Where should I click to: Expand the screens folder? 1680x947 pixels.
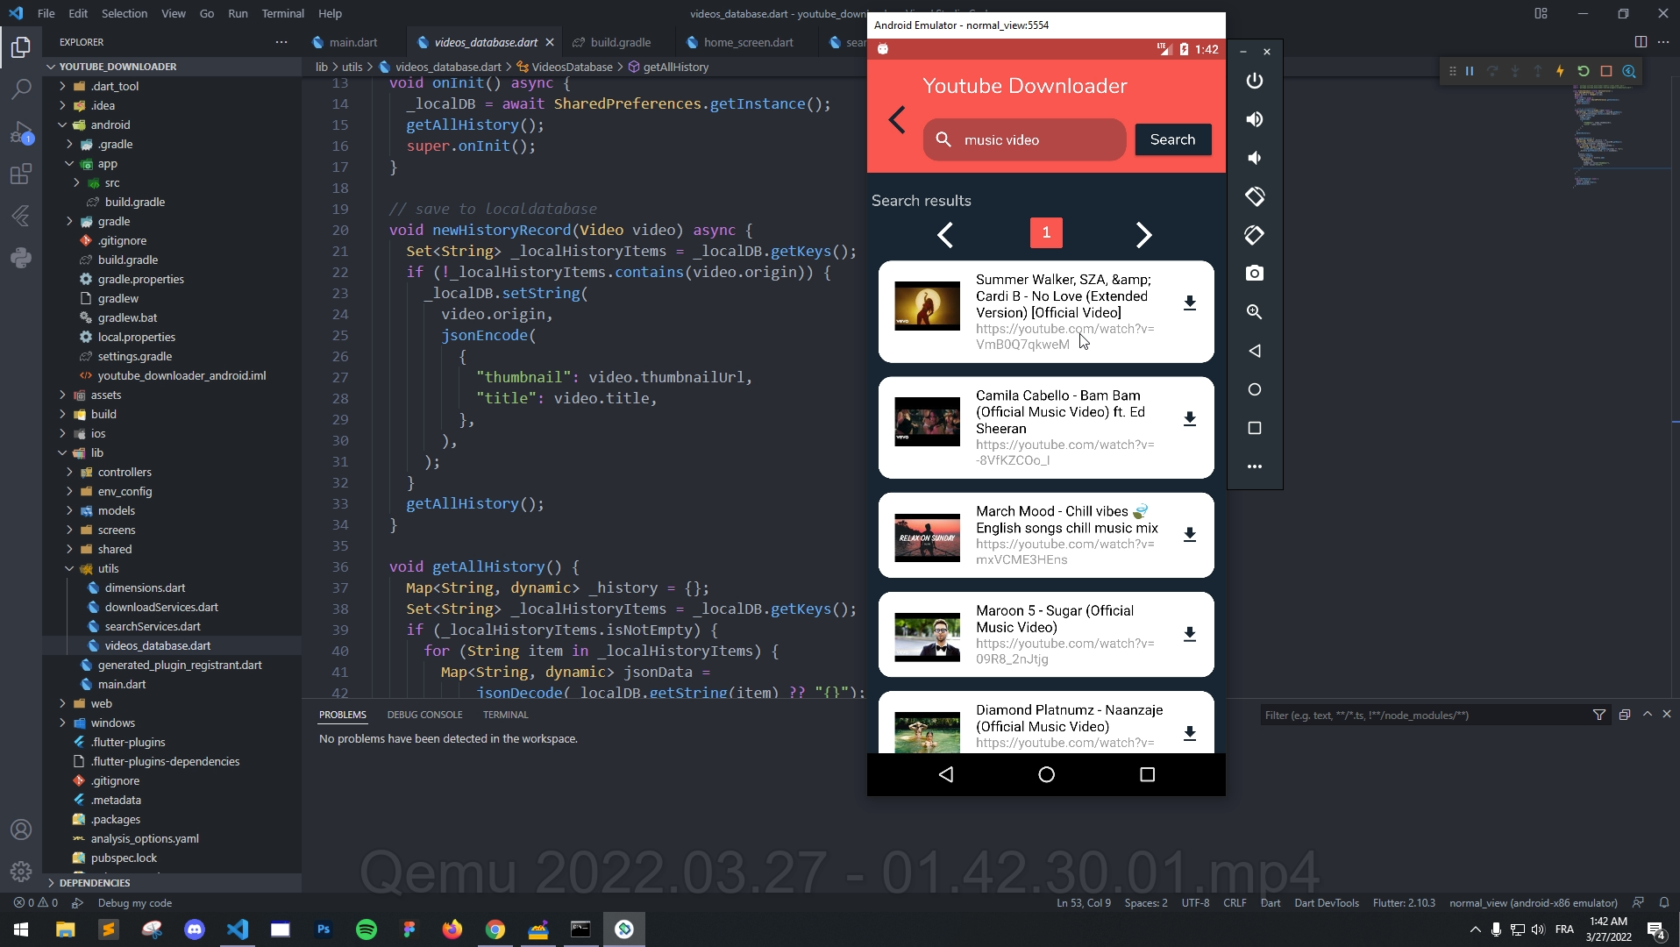tap(69, 530)
